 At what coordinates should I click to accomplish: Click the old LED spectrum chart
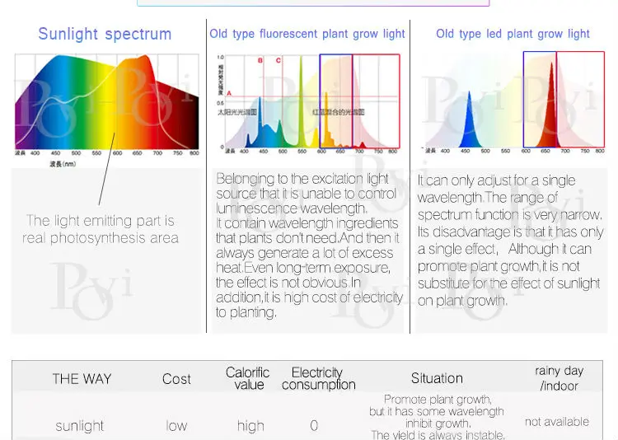pyautogui.click(x=513, y=102)
